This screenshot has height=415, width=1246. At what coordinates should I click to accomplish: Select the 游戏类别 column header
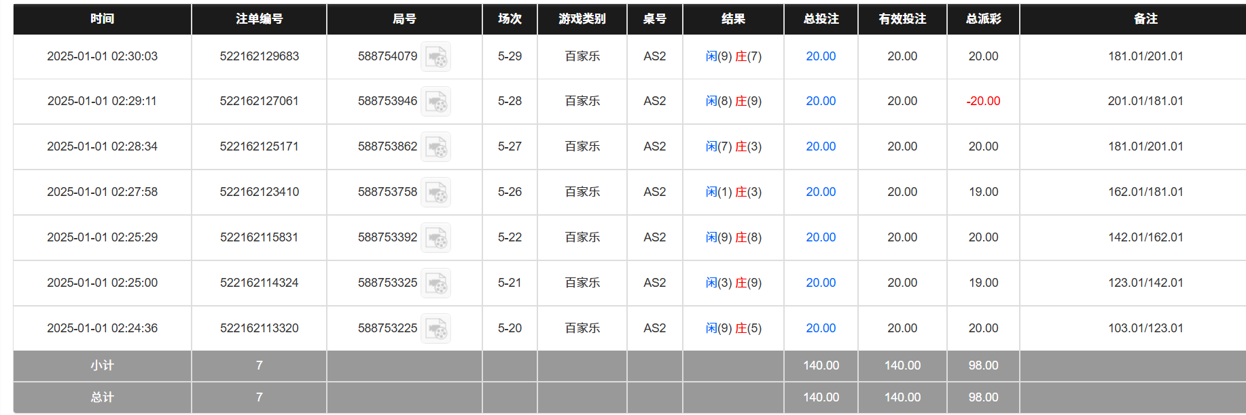tap(582, 19)
